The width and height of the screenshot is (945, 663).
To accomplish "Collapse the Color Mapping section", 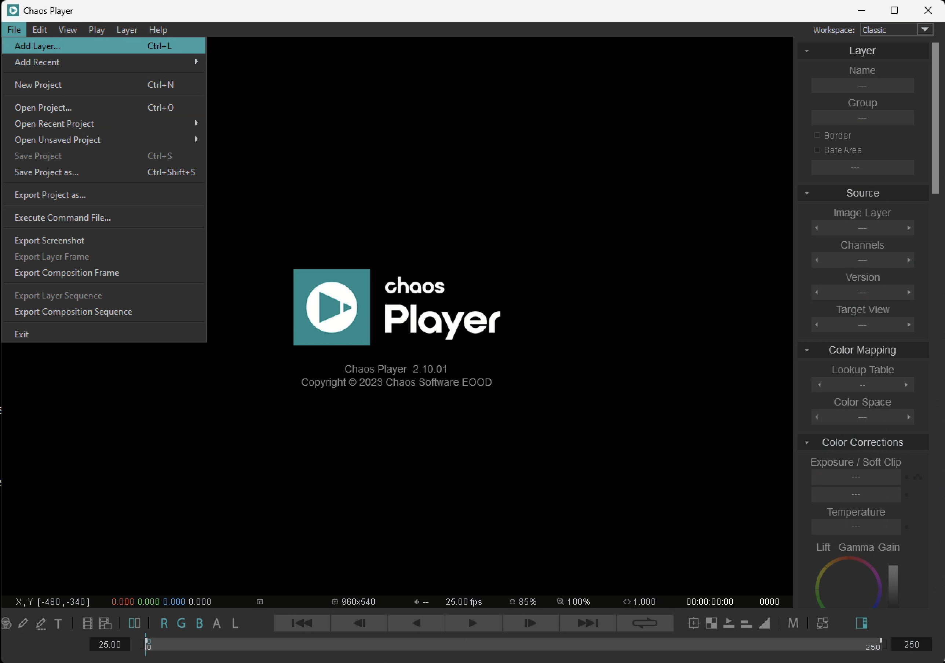I will (806, 350).
